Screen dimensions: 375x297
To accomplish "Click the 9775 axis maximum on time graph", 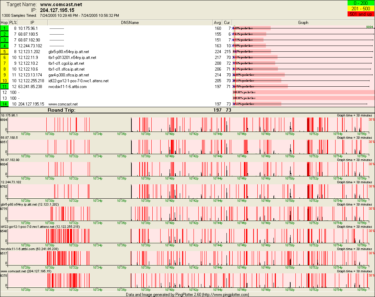I will coord(3,209).
